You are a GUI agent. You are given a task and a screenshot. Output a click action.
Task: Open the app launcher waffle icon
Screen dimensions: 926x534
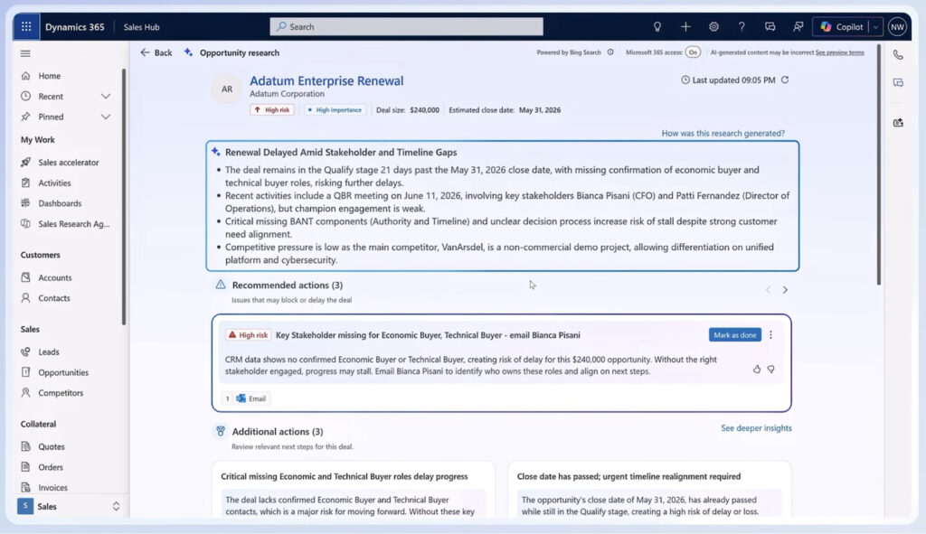coord(26,26)
